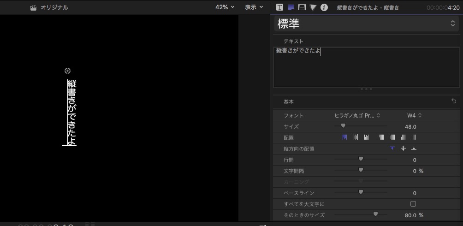Open the 標準 text preset dropdown
This screenshot has width=463, height=226.
(x=366, y=24)
